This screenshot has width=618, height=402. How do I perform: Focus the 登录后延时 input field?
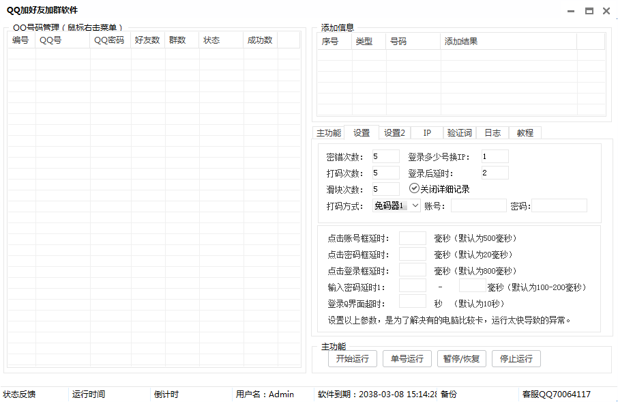tap(495, 173)
